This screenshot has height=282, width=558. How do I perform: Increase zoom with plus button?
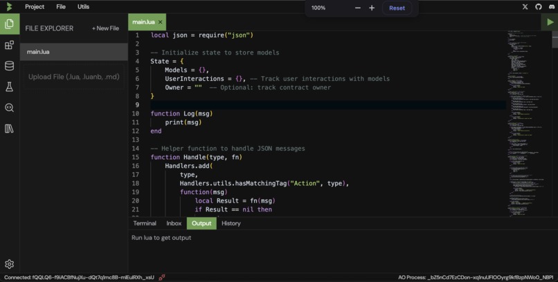pos(372,8)
